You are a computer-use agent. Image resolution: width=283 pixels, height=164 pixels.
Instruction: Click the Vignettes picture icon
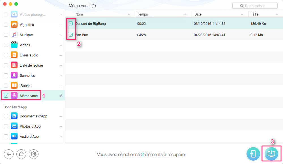[x=14, y=25]
